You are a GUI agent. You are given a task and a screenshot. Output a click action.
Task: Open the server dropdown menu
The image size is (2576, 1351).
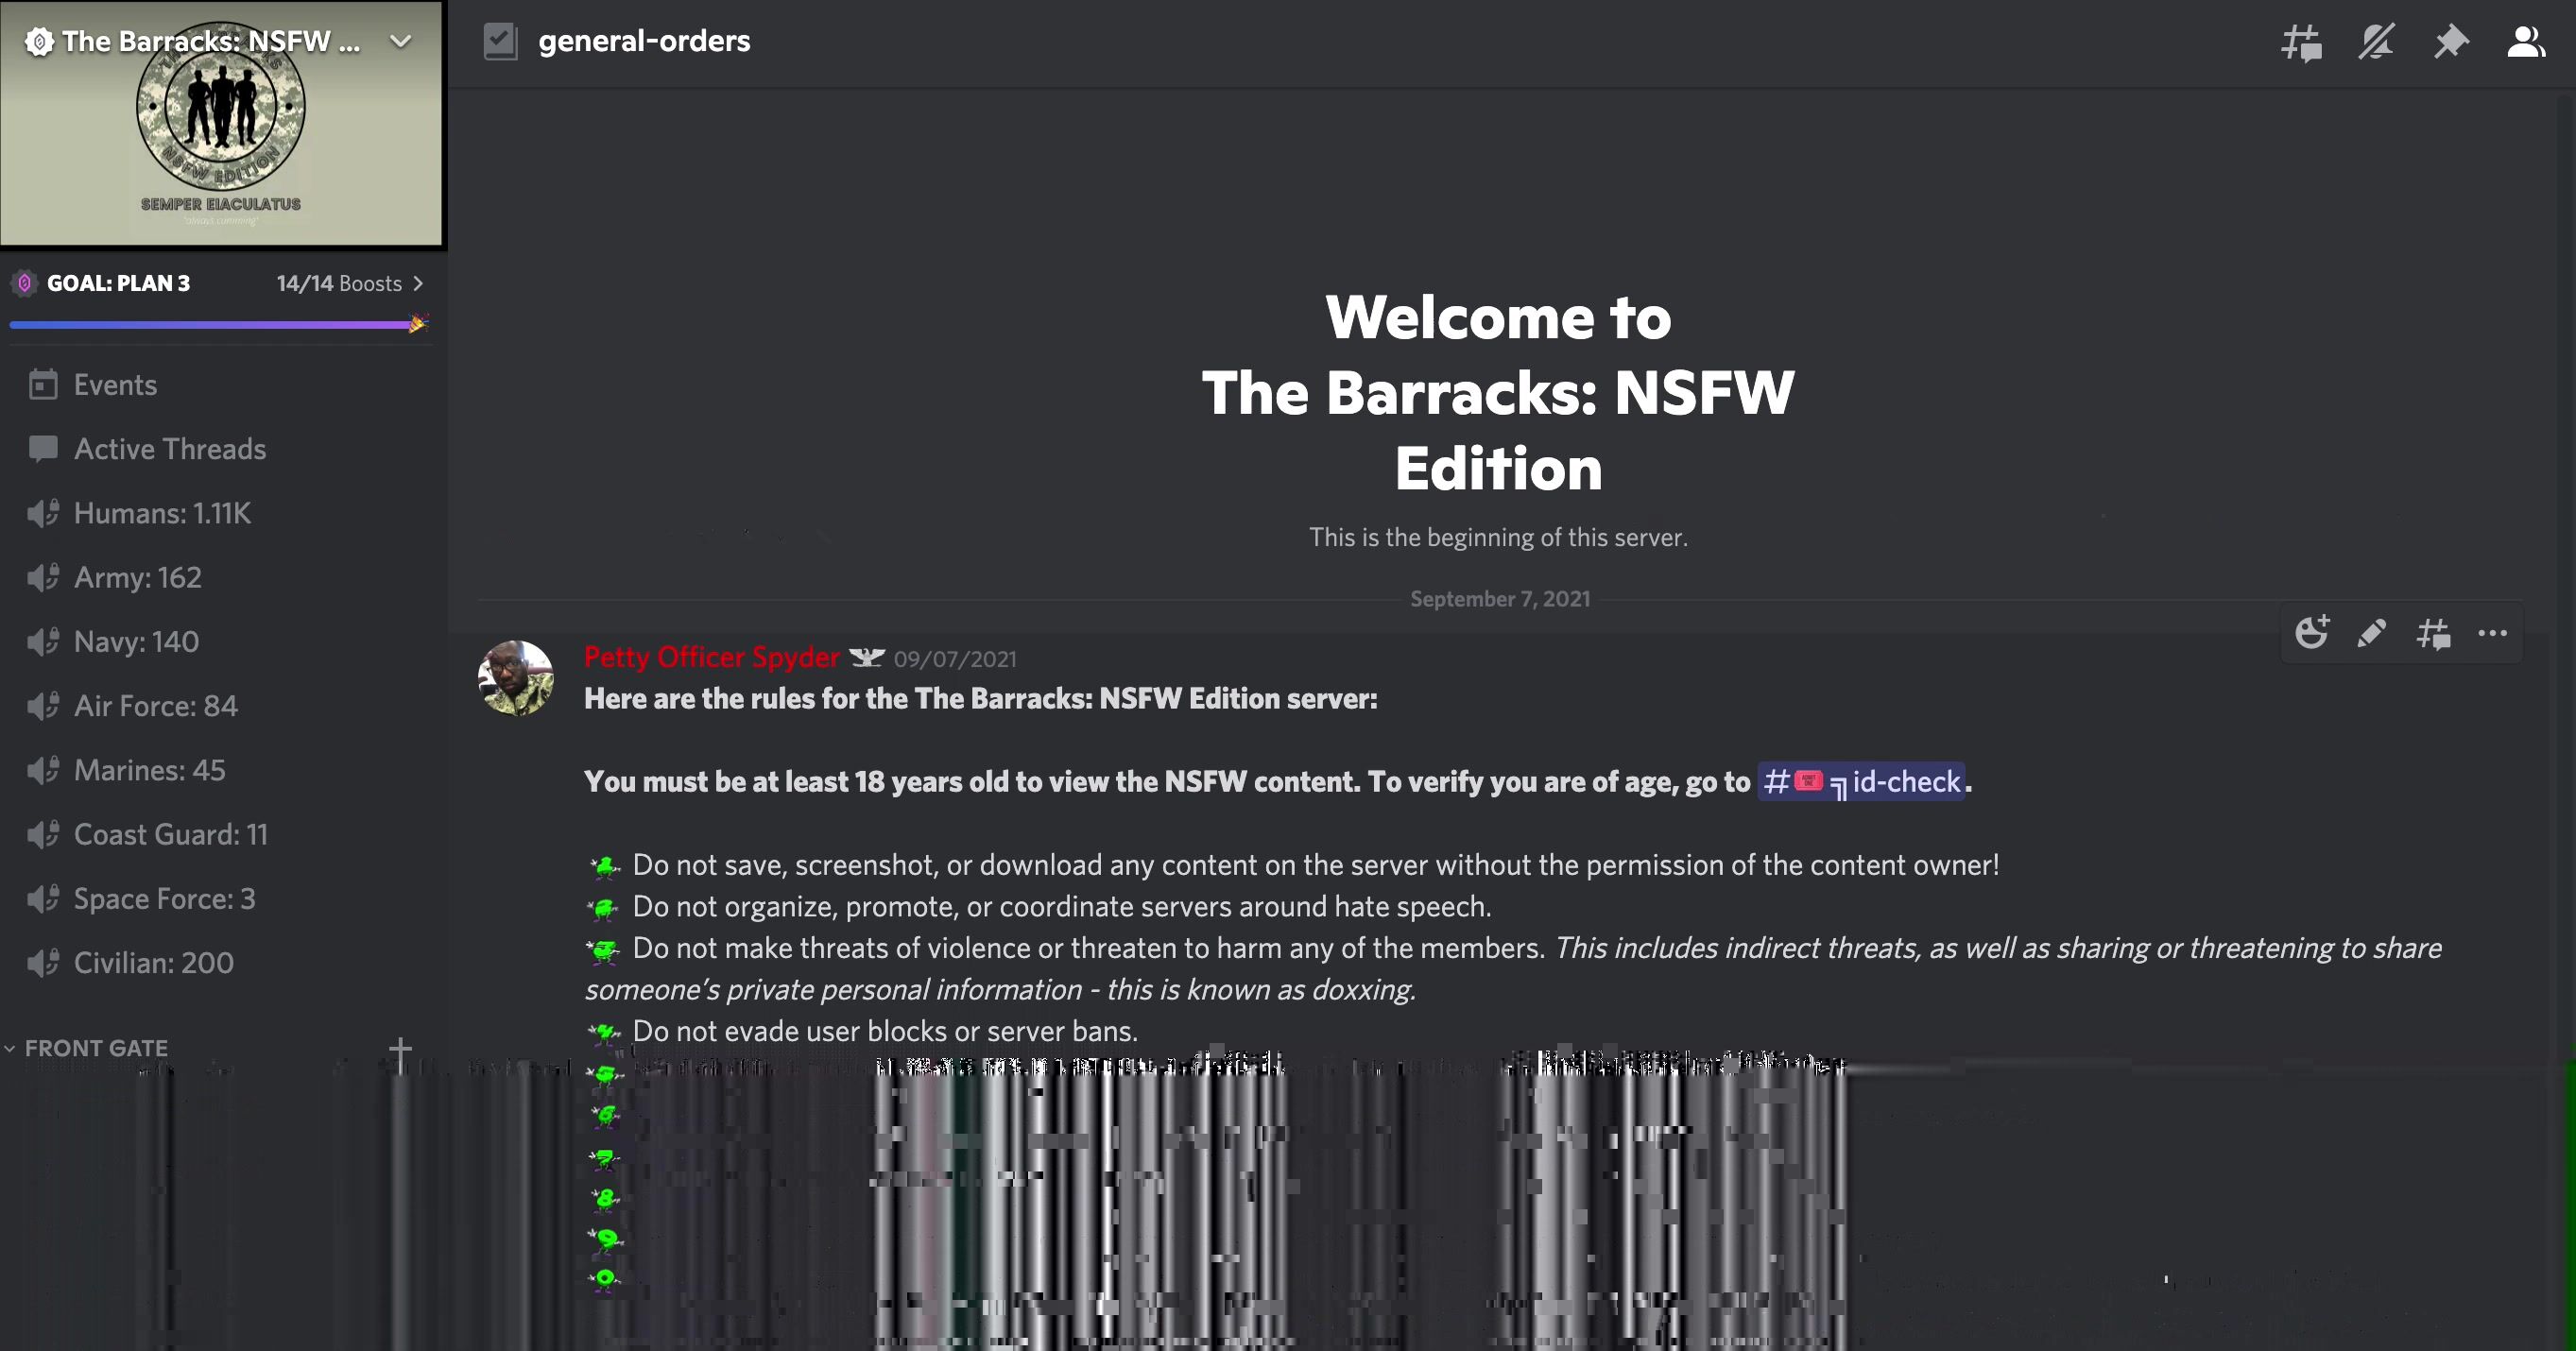401,41
